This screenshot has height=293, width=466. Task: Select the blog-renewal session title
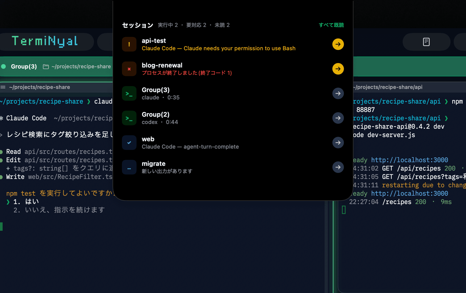coord(162,65)
